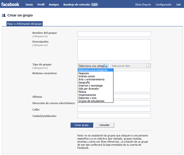Click the Oficina input field
The height and width of the screenshot is (155, 184).
tap(132, 96)
